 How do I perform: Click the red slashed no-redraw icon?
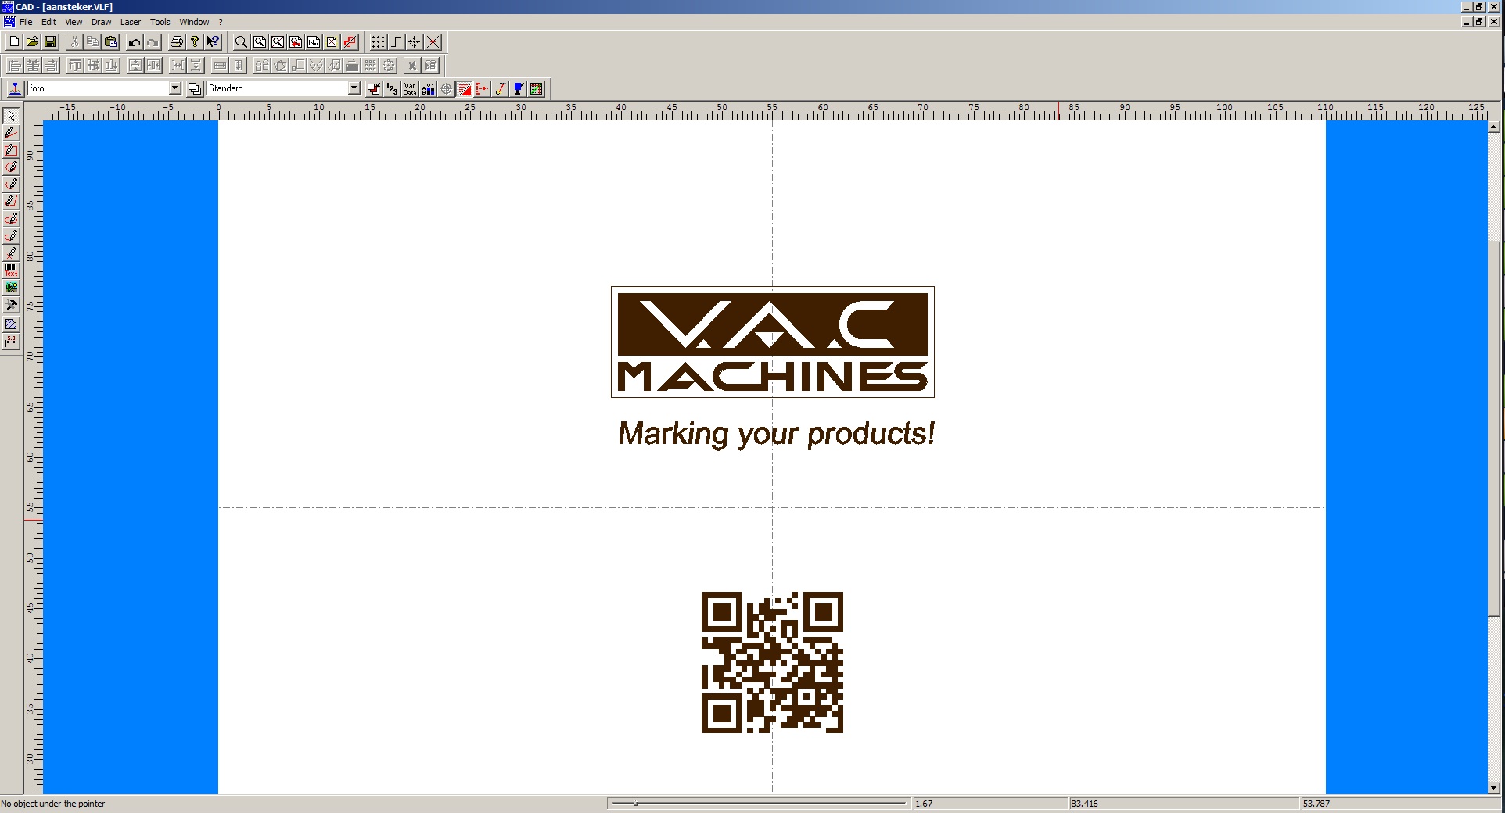click(x=350, y=42)
